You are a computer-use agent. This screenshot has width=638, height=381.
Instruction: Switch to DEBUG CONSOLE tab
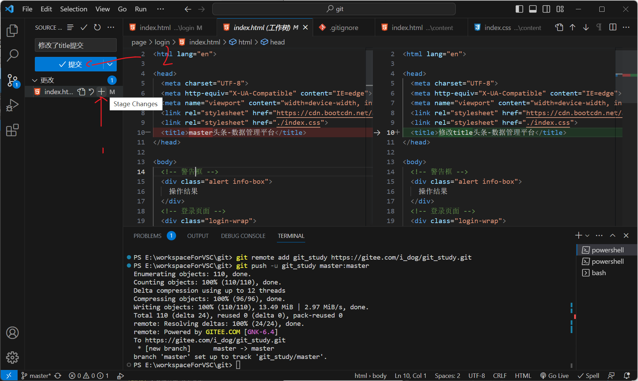tap(243, 236)
